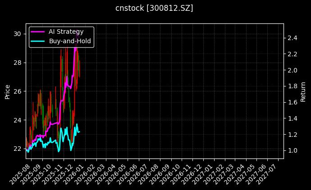The height and width of the screenshot is (190, 311).
Task: Click the return tick label '1.6'
Action: pyautogui.click(x=293, y=102)
